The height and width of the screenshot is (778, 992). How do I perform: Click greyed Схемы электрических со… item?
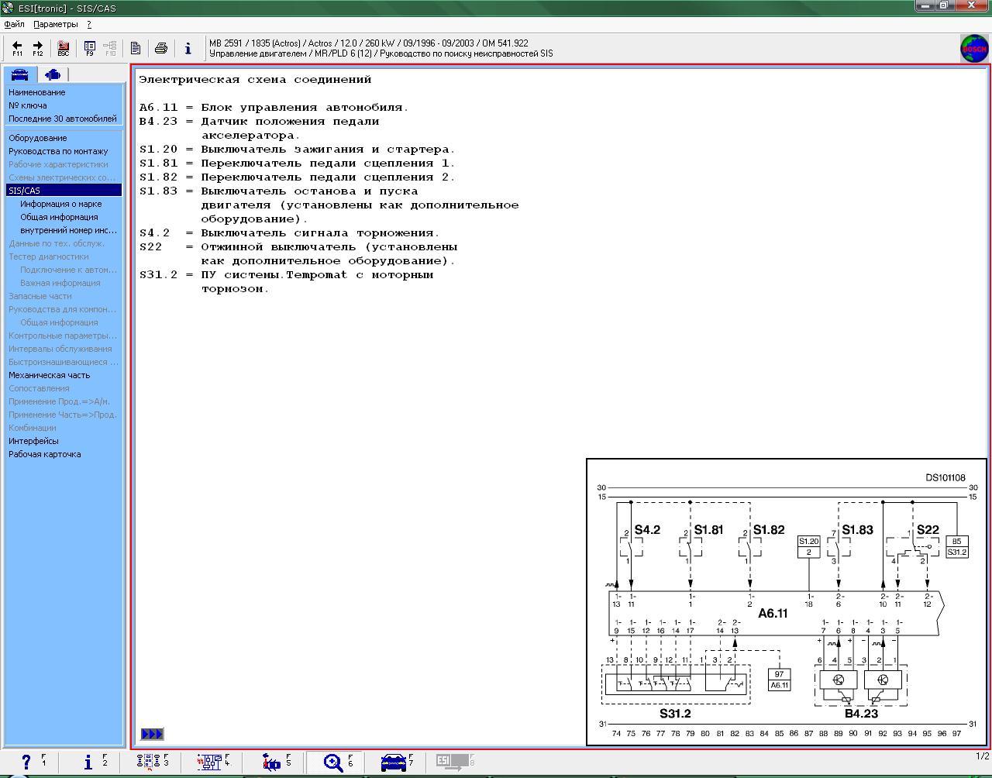pos(62,177)
